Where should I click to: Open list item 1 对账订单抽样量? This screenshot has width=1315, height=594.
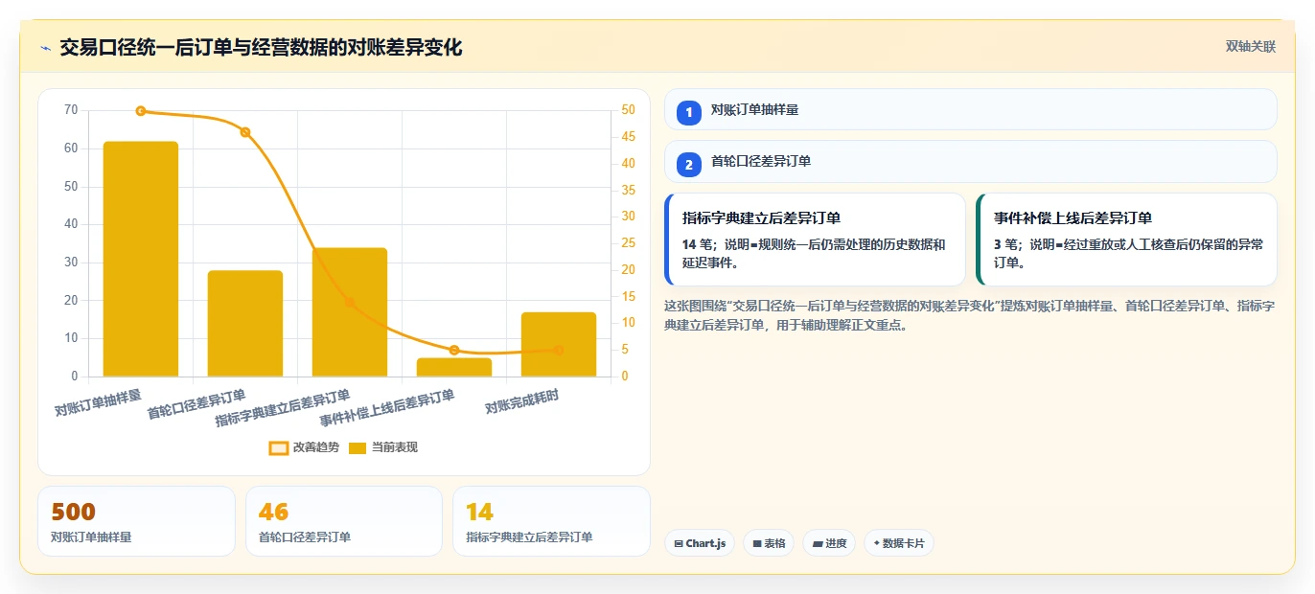[971, 110]
